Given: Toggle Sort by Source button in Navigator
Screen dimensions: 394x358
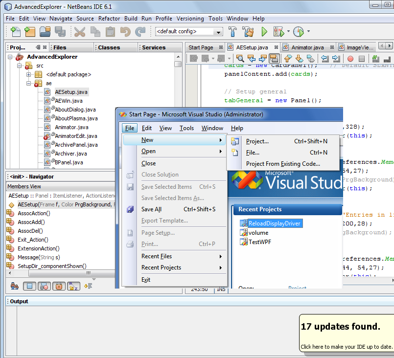Looking at the screenshot, I should [x=88, y=286].
